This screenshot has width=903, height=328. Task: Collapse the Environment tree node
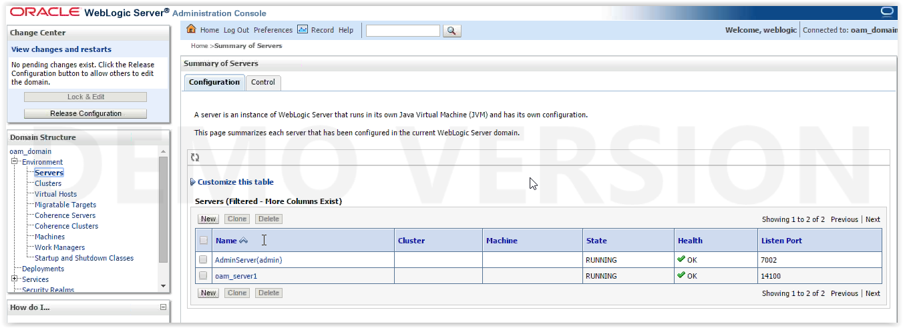pos(14,162)
